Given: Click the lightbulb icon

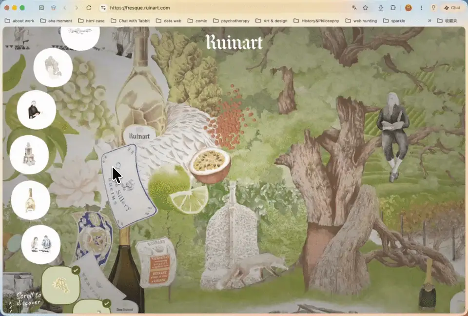Looking at the screenshot, I should 433,8.
